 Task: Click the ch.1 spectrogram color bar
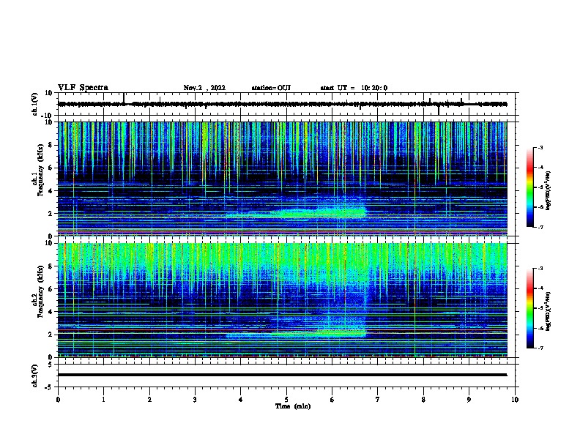(x=530, y=187)
